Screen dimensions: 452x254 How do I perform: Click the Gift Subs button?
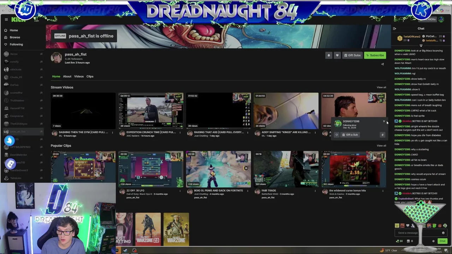(x=352, y=55)
